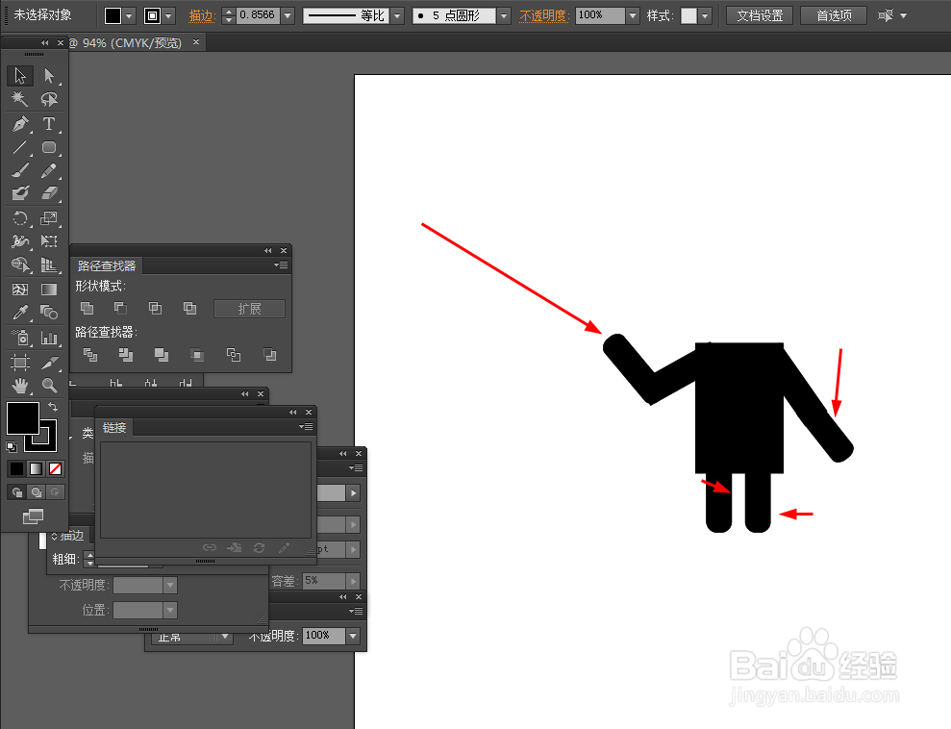Select the Hand tool
Viewport: 951px width, 729px height.
click(20, 385)
